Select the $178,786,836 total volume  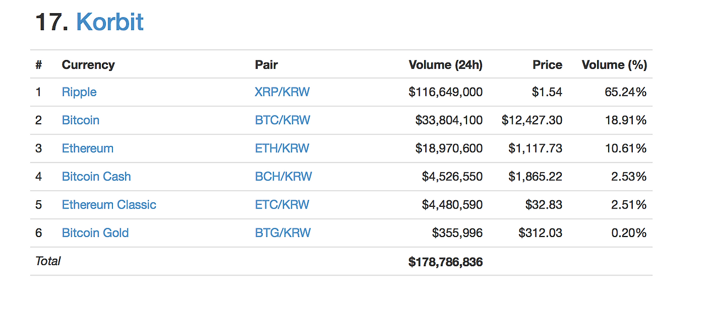point(446,262)
